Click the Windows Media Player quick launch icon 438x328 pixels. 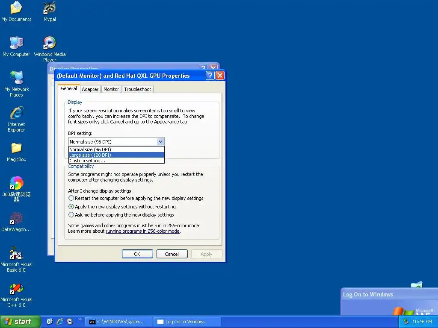pos(70,322)
